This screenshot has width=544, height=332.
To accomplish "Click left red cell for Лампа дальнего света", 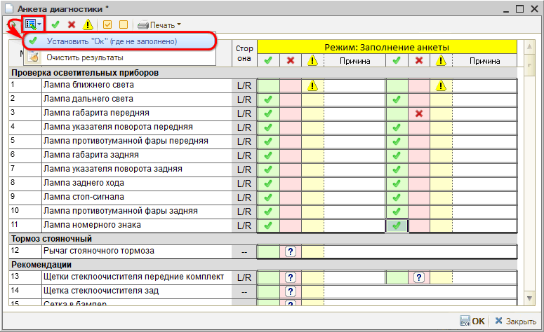I will 291,99.
